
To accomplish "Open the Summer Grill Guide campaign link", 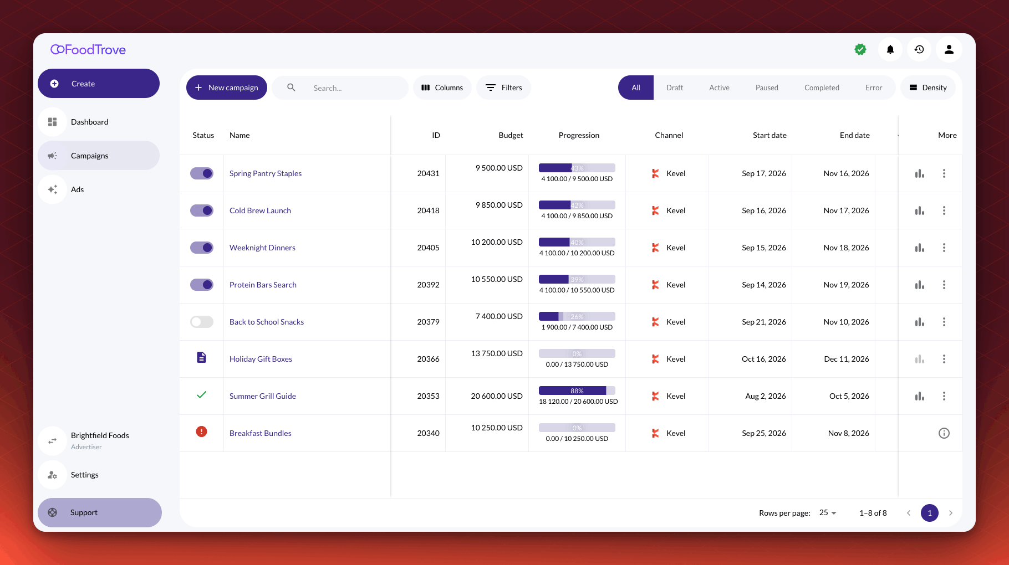I will tap(263, 396).
